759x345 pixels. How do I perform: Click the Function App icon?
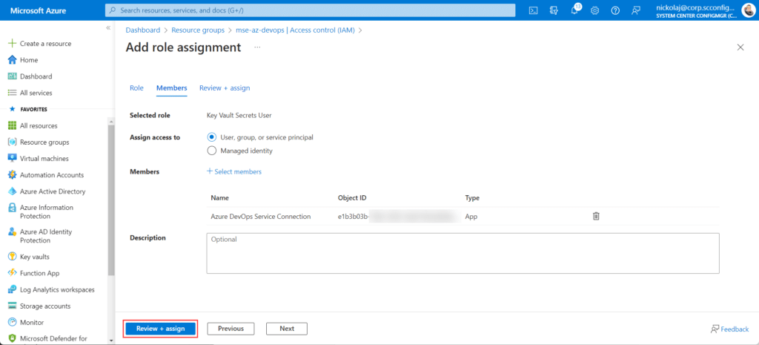(13, 273)
